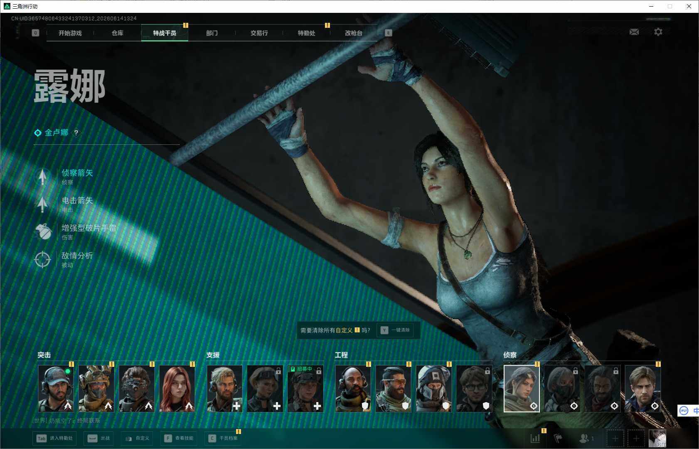699x449 pixels.
Task: Select the locked support operator without 招募中 tag
Action: (265, 388)
